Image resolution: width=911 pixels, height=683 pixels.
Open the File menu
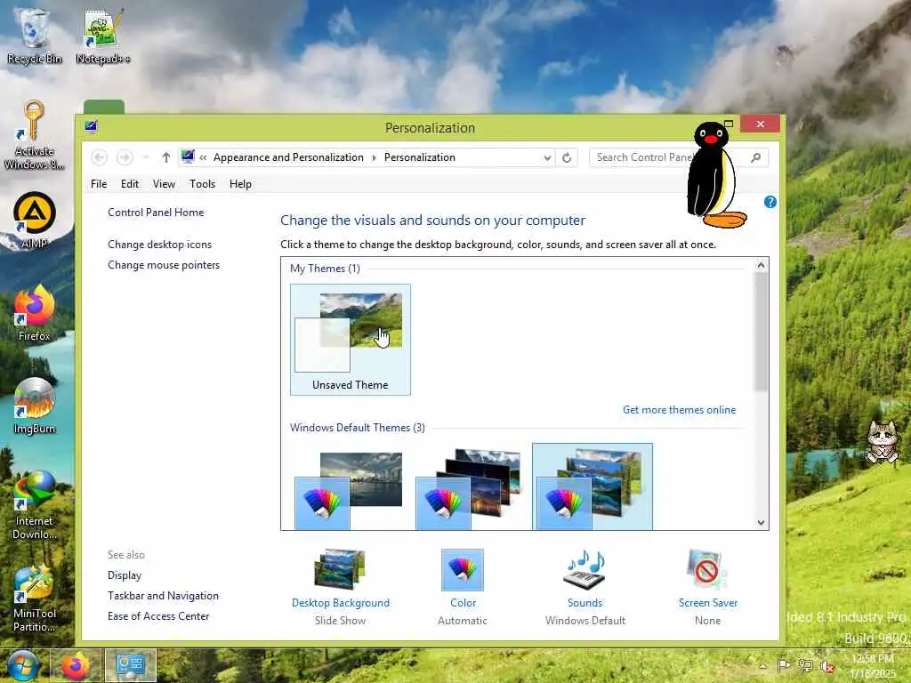click(99, 184)
